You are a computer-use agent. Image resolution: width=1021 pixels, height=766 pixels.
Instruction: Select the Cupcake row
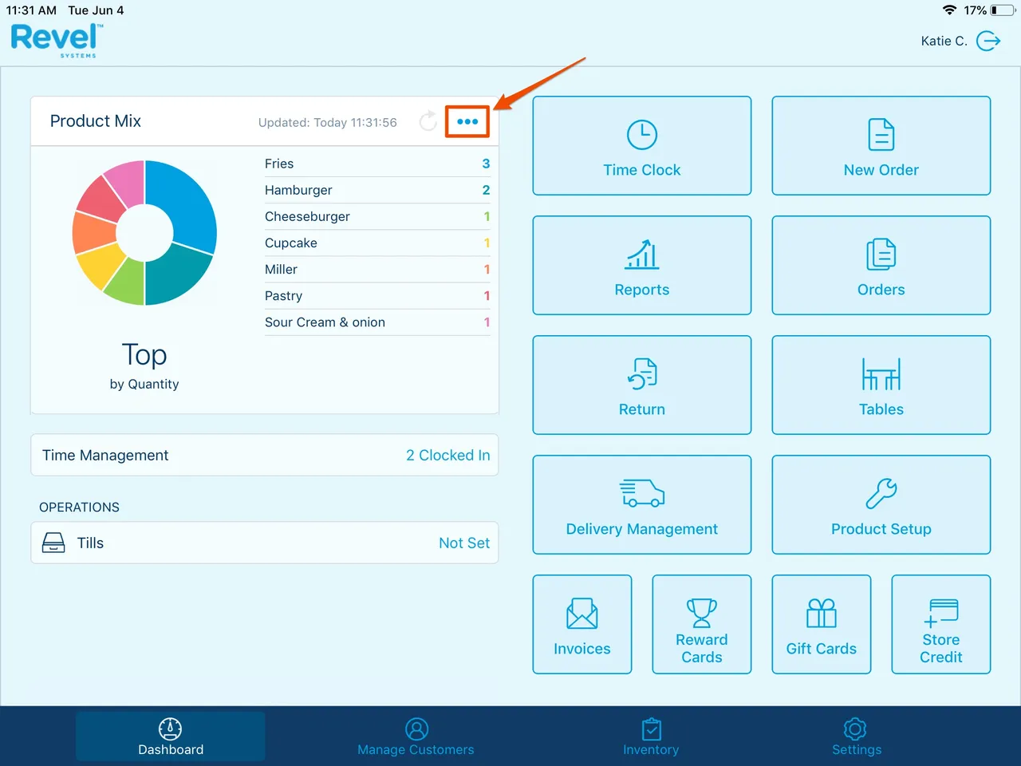tap(377, 243)
